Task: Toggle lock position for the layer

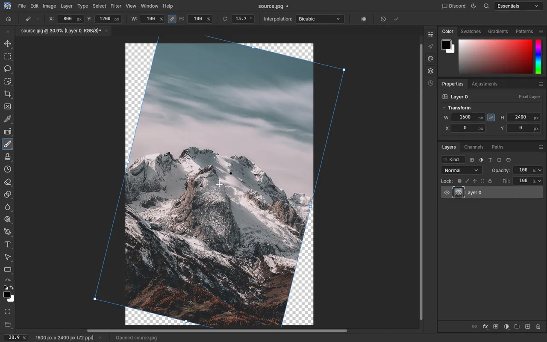Action: pyautogui.click(x=475, y=181)
